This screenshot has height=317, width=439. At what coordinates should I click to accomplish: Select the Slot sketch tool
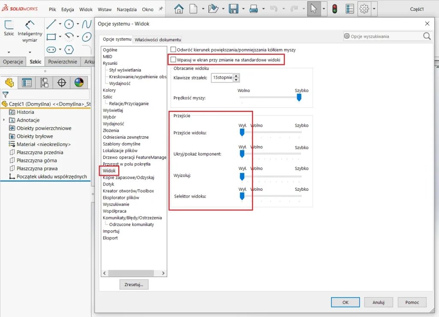point(51,50)
